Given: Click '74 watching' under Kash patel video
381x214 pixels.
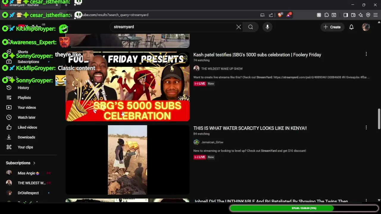Looking at the screenshot, I should pos(202,60).
